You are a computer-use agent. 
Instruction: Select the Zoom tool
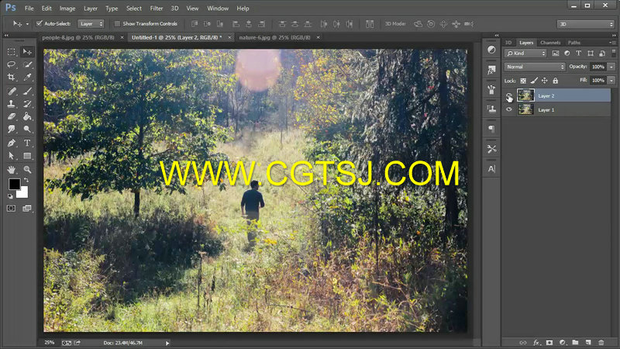pyautogui.click(x=27, y=170)
